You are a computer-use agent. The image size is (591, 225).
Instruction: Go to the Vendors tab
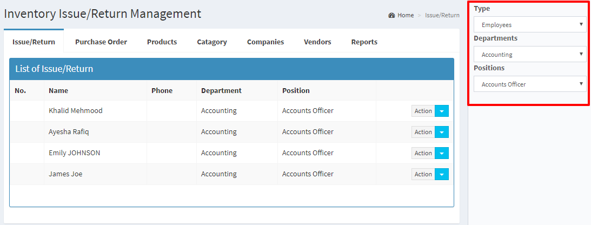[x=317, y=42]
